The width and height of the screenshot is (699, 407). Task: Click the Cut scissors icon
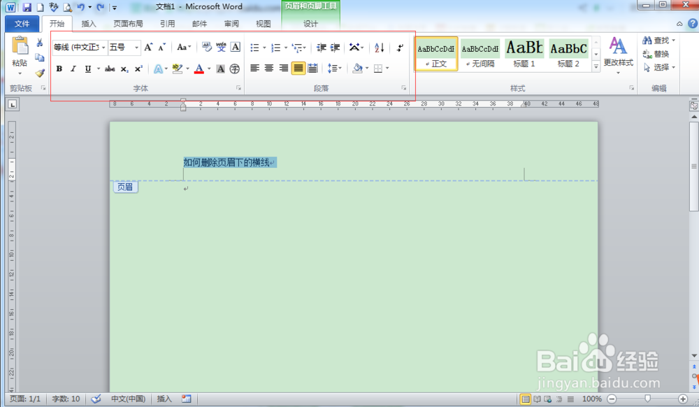(x=40, y=43)
